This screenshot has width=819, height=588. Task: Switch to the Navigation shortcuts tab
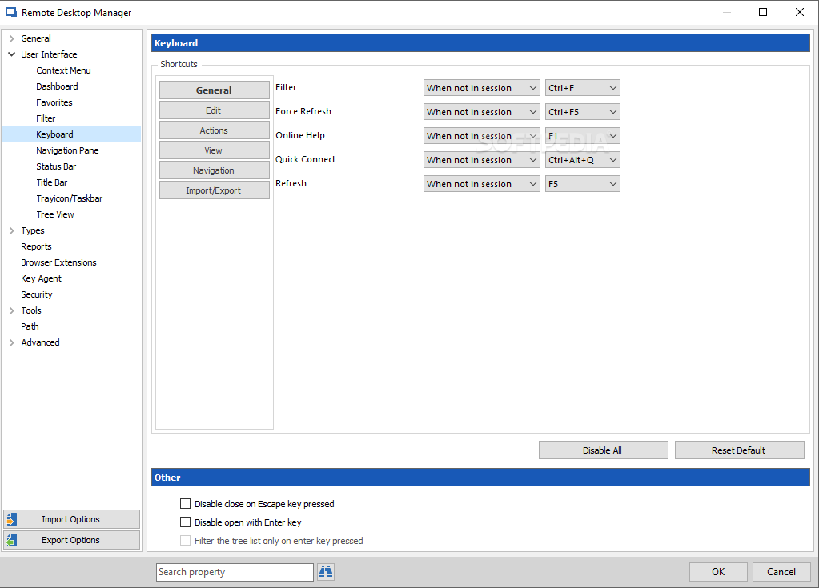(214, 170)
